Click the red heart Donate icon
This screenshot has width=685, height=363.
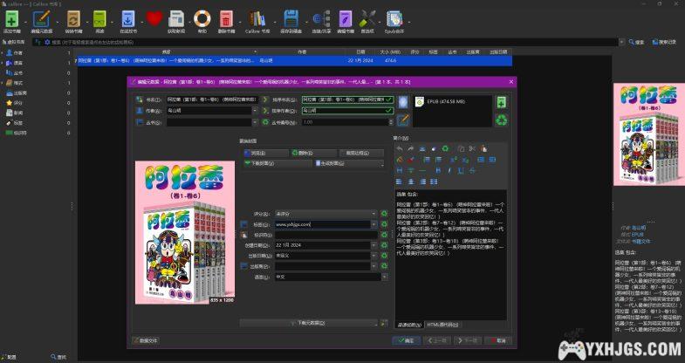154,18
